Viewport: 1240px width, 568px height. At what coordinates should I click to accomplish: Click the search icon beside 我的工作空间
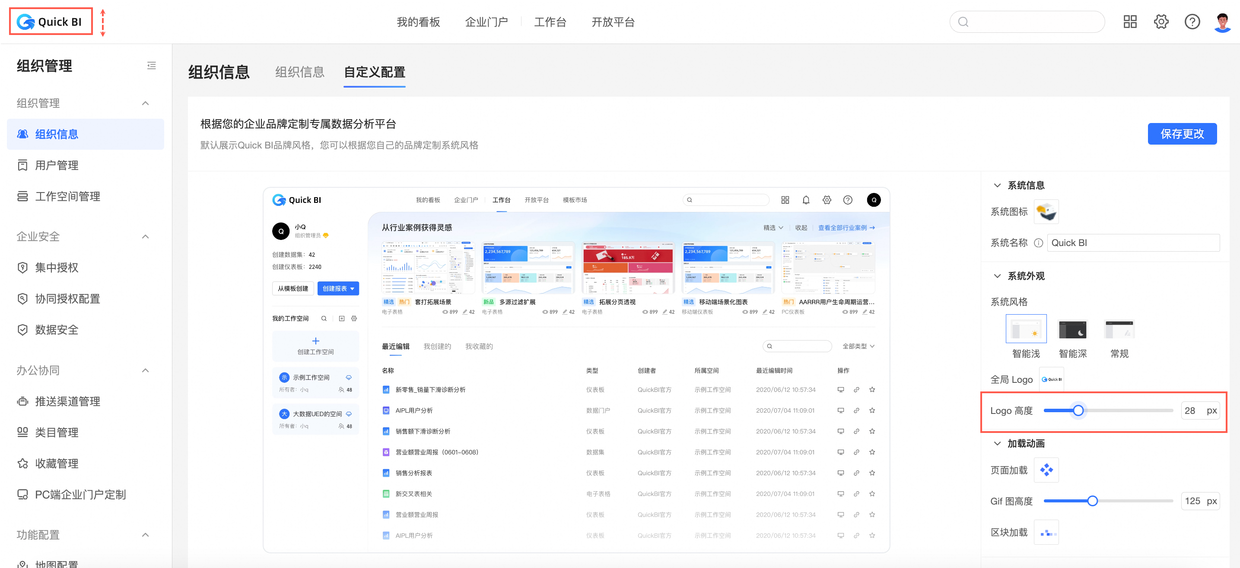324,319
